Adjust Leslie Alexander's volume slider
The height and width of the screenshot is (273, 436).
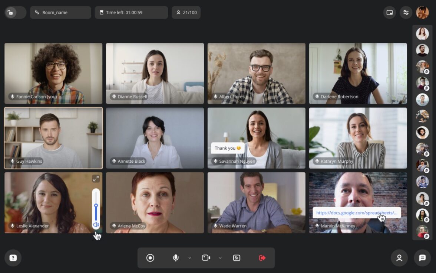click(x=96, y=205)
